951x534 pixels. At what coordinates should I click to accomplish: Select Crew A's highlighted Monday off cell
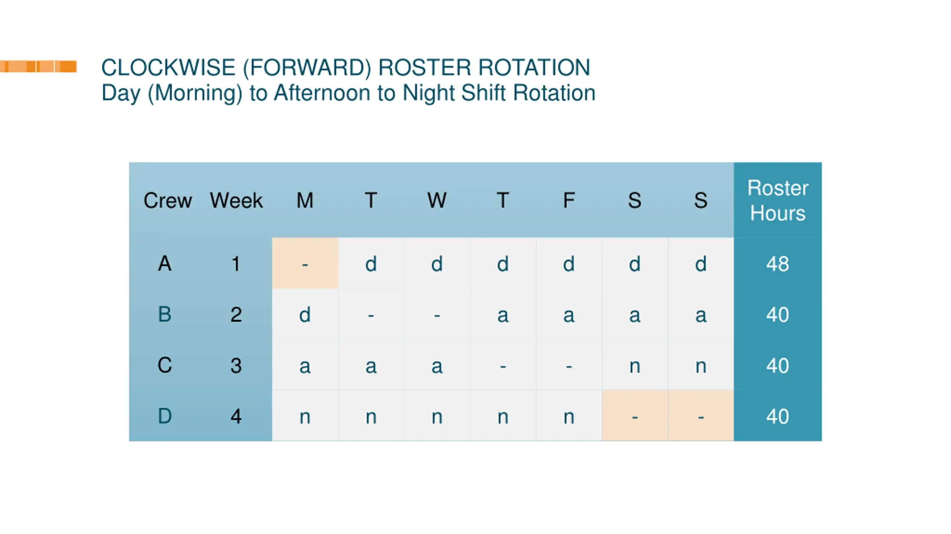click(305, 263)
